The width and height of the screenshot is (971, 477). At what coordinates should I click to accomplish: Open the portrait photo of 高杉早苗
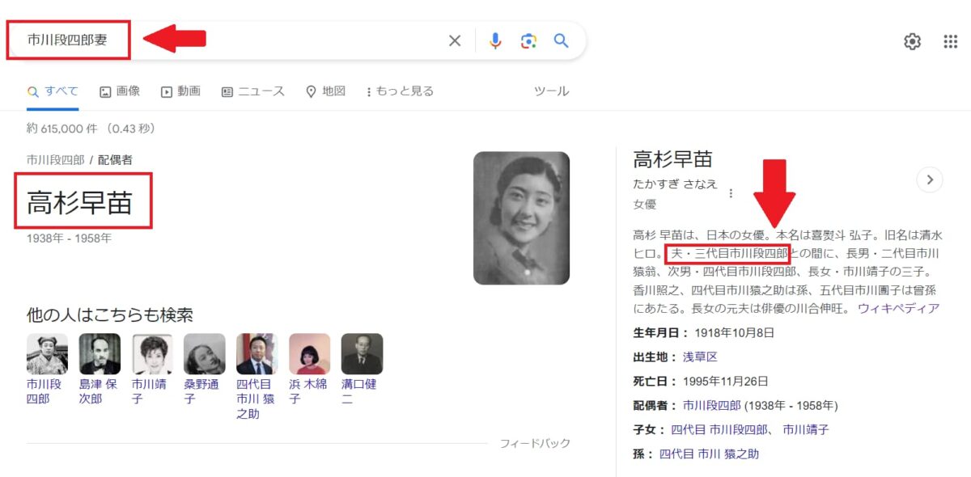point(521,218)
